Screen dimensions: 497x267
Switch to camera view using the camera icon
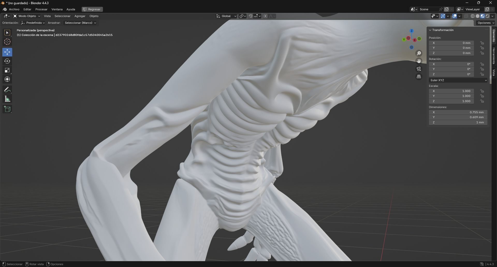tap(419, 69)
